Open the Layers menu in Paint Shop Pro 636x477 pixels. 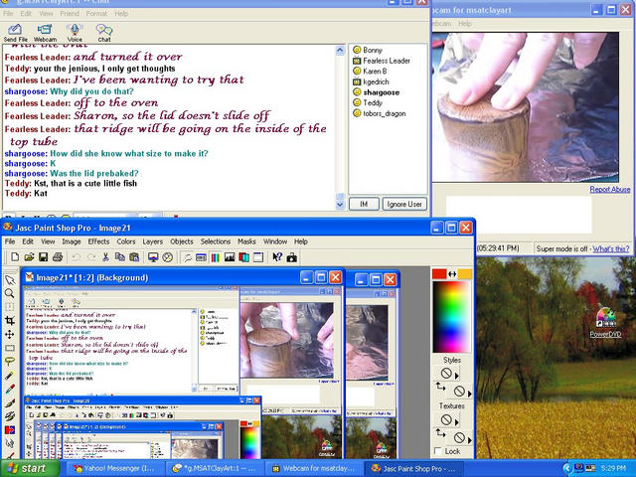[x=152, y=241]
